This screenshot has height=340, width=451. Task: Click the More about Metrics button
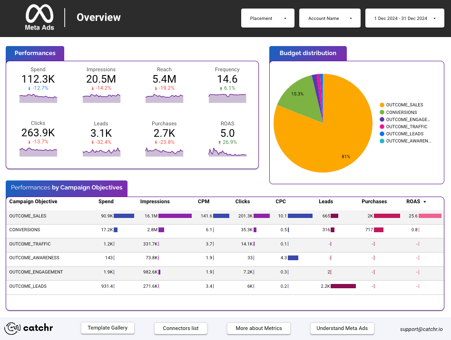[259, 328]
